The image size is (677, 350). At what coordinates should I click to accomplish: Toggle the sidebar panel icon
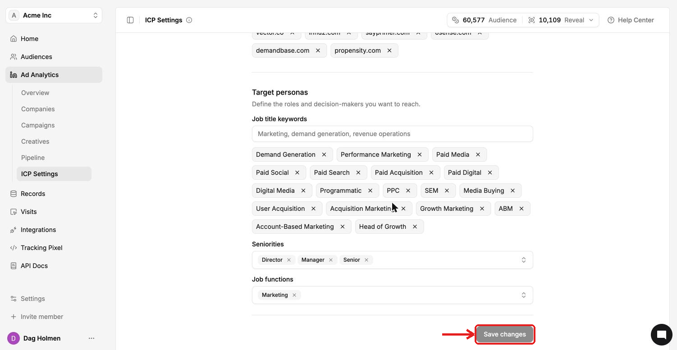tap(130, 20)
